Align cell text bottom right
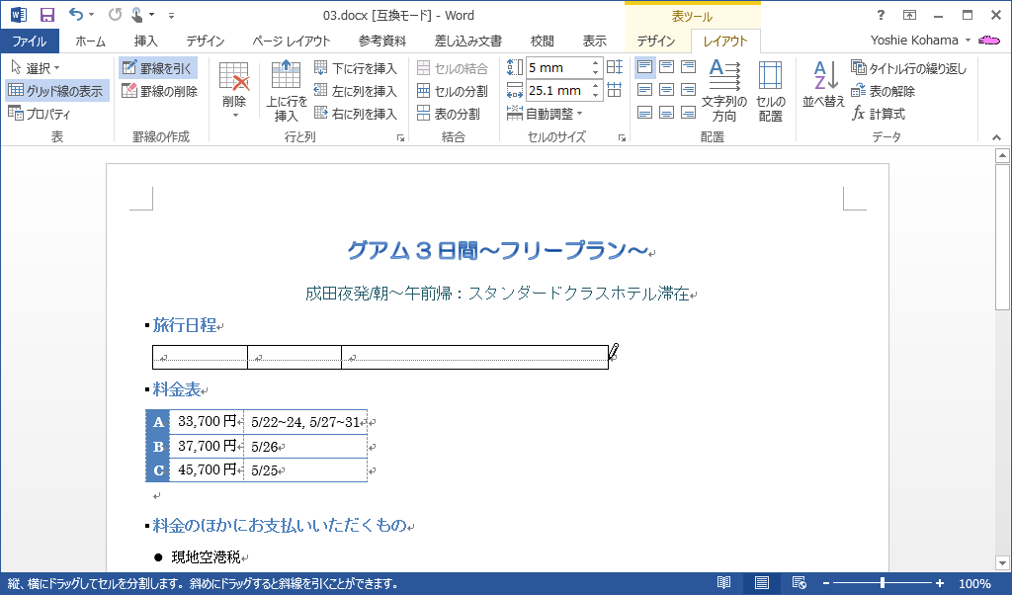This screenshot has height=595, width=1012. [689, 113]
